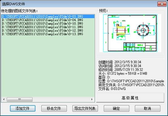The width and height of the screenshot is (168, 116).
Task: Click the 文件名 0-03.DWG info line
Action: (x=112, y=89)
